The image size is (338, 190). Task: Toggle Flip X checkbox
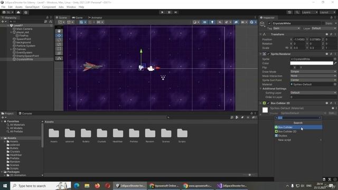click(292, 68)
